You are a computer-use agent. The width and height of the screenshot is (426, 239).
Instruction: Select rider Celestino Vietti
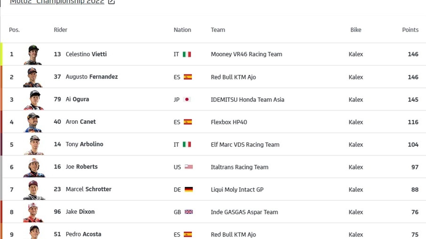(x=86, y=54)
